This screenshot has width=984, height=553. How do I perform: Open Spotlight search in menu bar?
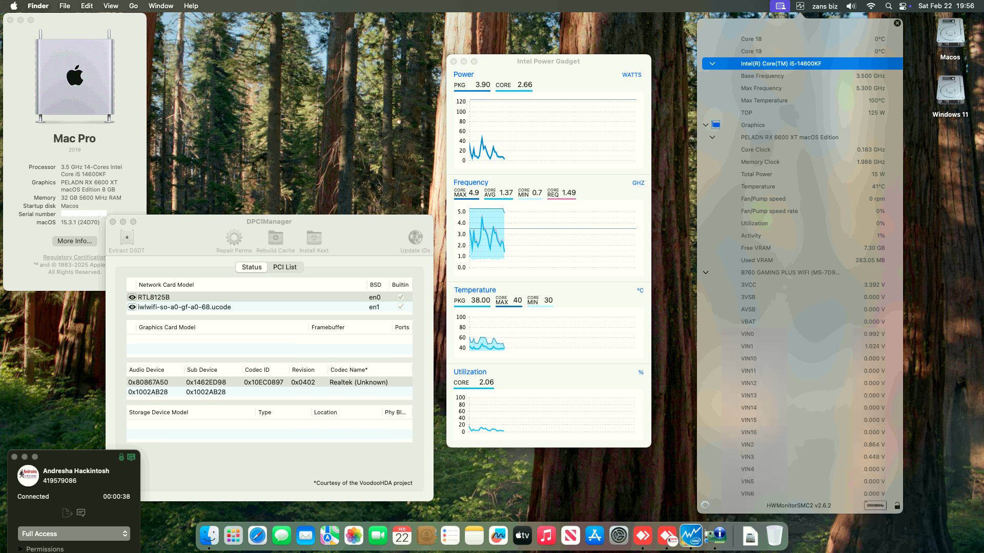point(888,6)
